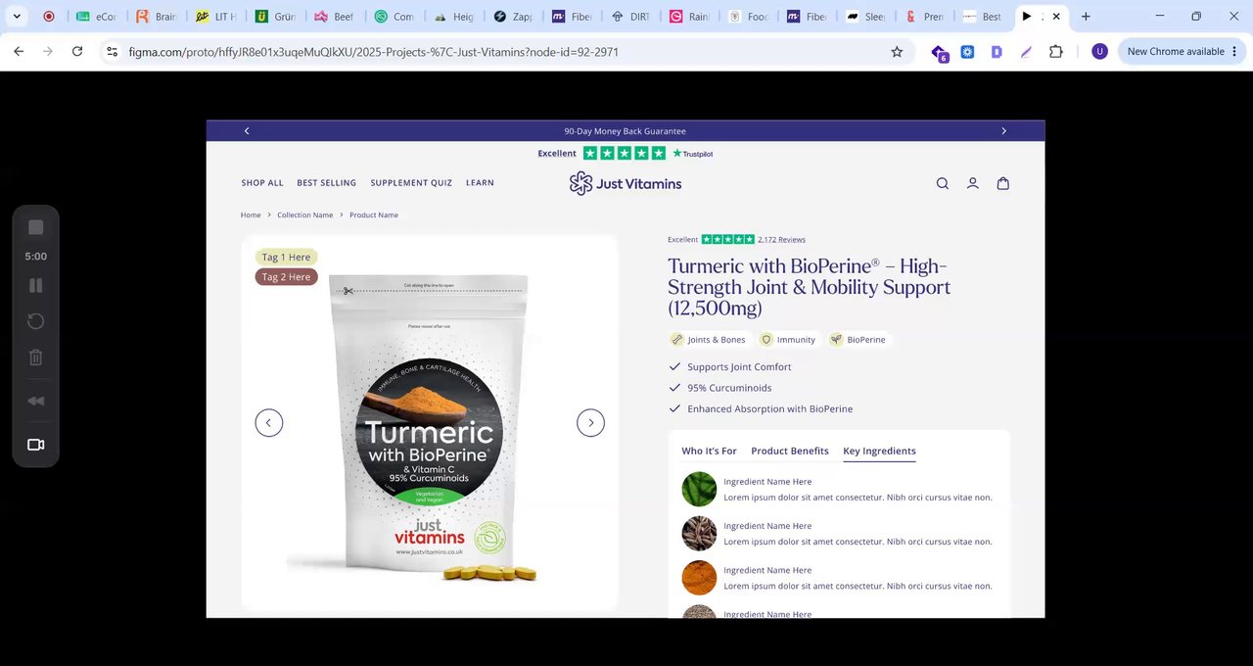Viewport: 1253px width, 666px height.
Task: Restart the recording with the circular arrow
Action: [36, 321]
